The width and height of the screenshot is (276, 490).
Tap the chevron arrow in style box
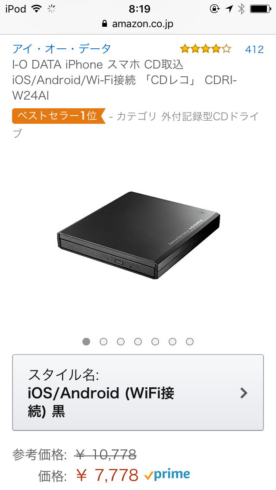point(244,393)
